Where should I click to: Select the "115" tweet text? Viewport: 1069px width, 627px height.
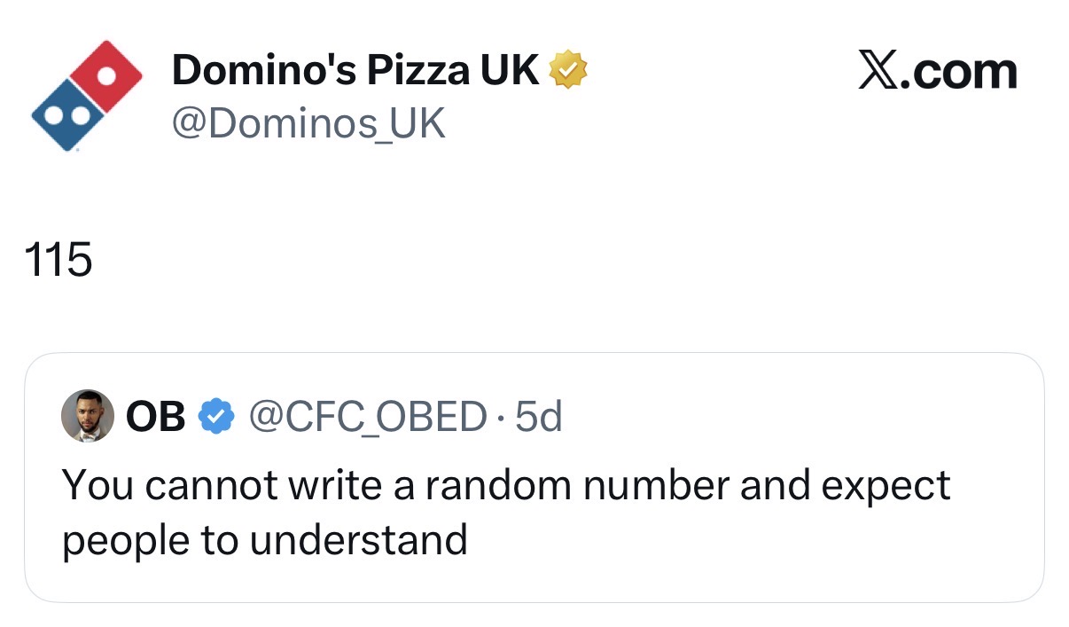coord(58,260)
